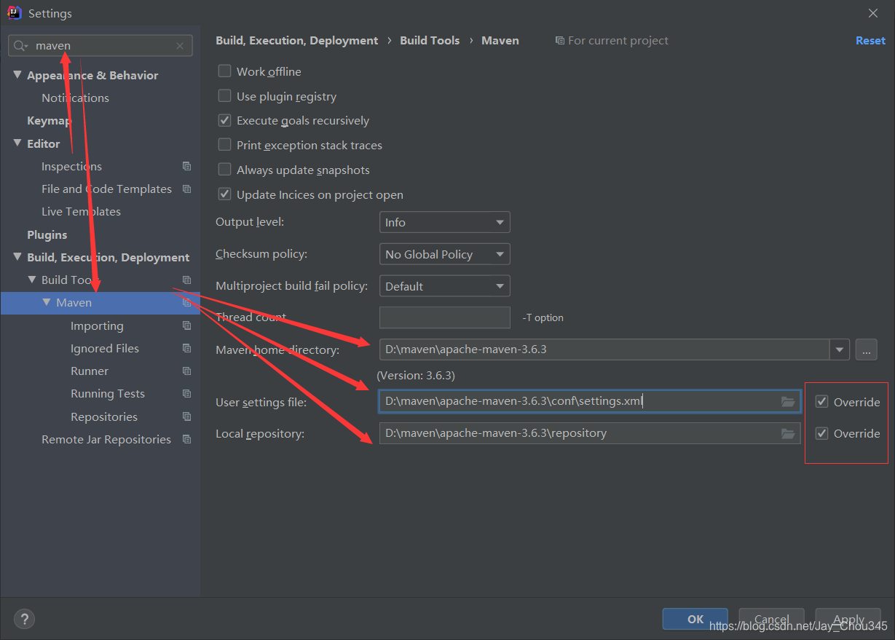
Task: Click the search magnifier icon in settings search
Action: point(20,46)
